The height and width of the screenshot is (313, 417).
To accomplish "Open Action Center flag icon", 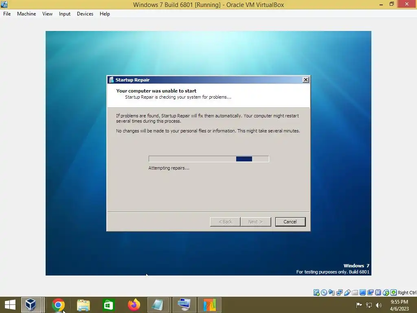I will (x=359, y=305).
